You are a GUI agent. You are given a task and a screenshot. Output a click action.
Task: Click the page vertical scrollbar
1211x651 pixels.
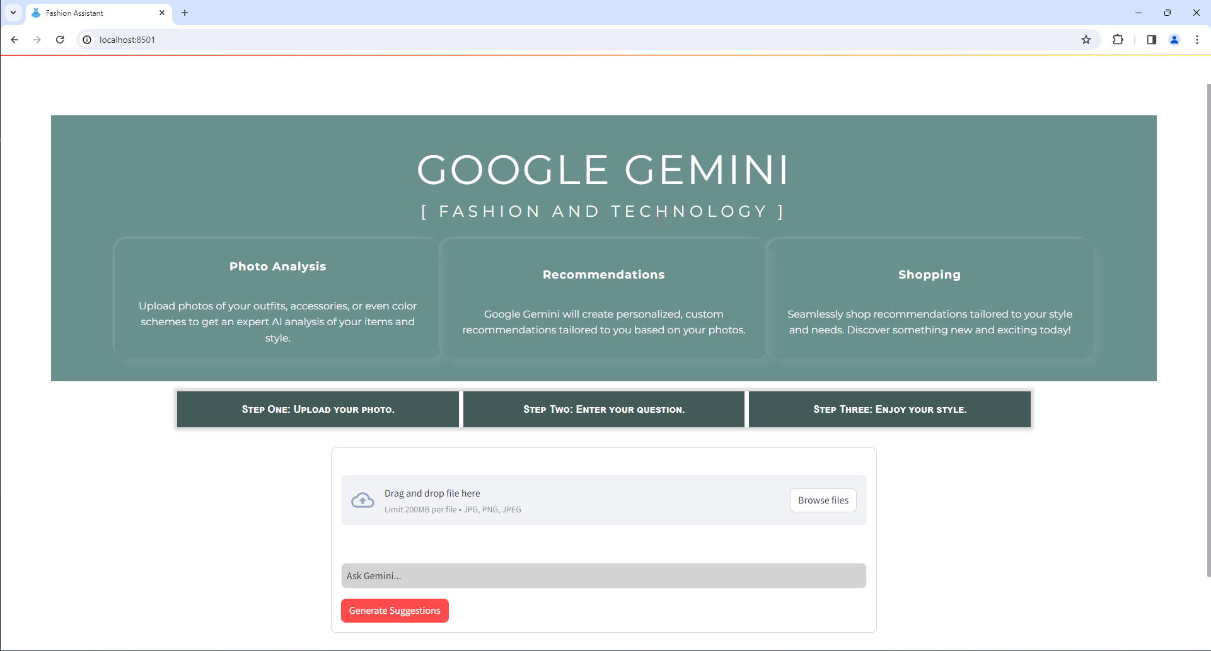(1208, 330)
